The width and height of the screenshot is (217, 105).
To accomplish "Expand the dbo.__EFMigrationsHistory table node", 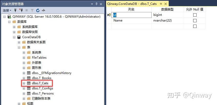I will click(24, 73).
